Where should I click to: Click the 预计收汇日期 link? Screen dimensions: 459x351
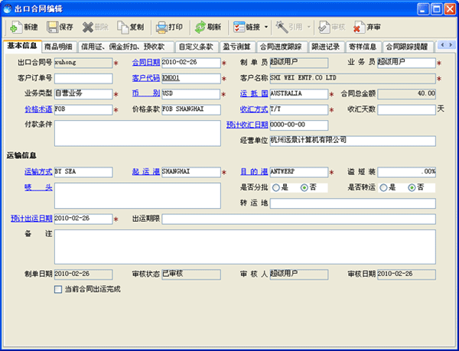pos(247,125)
